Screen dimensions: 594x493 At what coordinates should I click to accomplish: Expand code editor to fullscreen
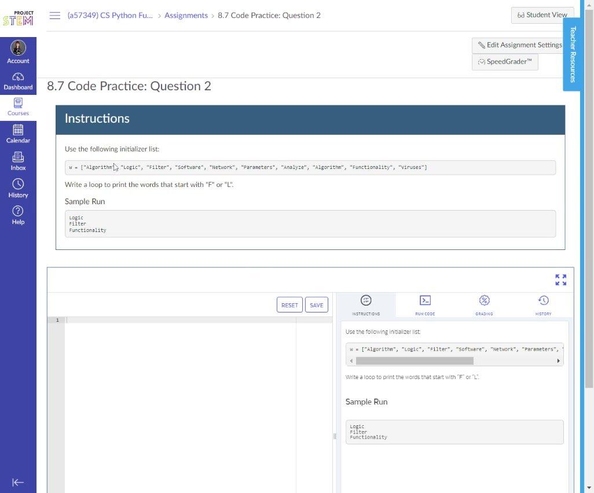[560, 280]
